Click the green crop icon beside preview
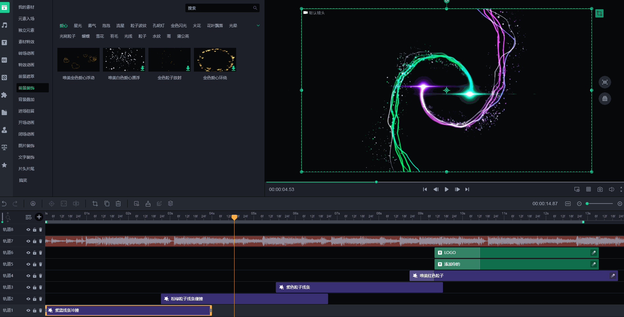Viewport: 624px width, 317px height. pos(599,14)
